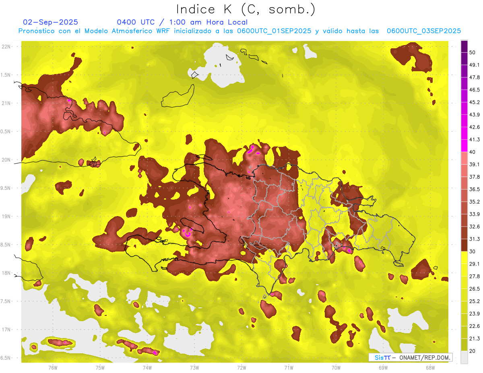The image size is (483, 373).
Task: Click the colorbar value '35.2'
Action: (475, 202)
